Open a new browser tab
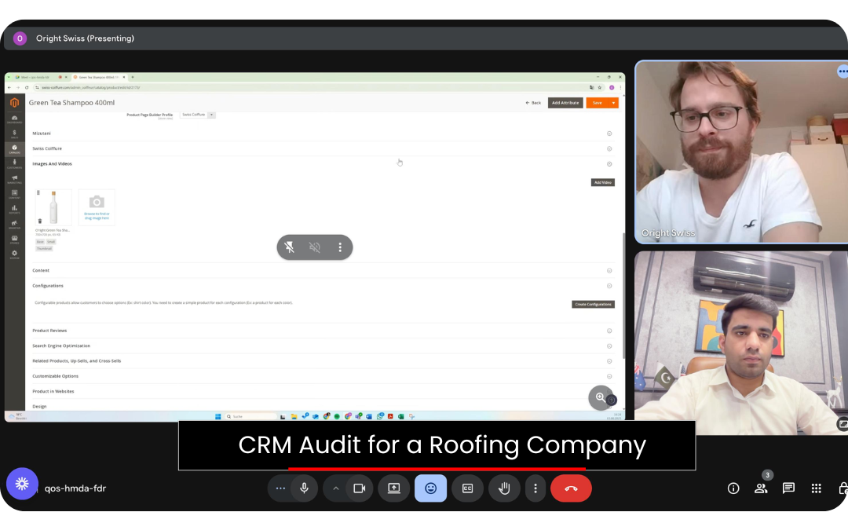 point(133,77)
